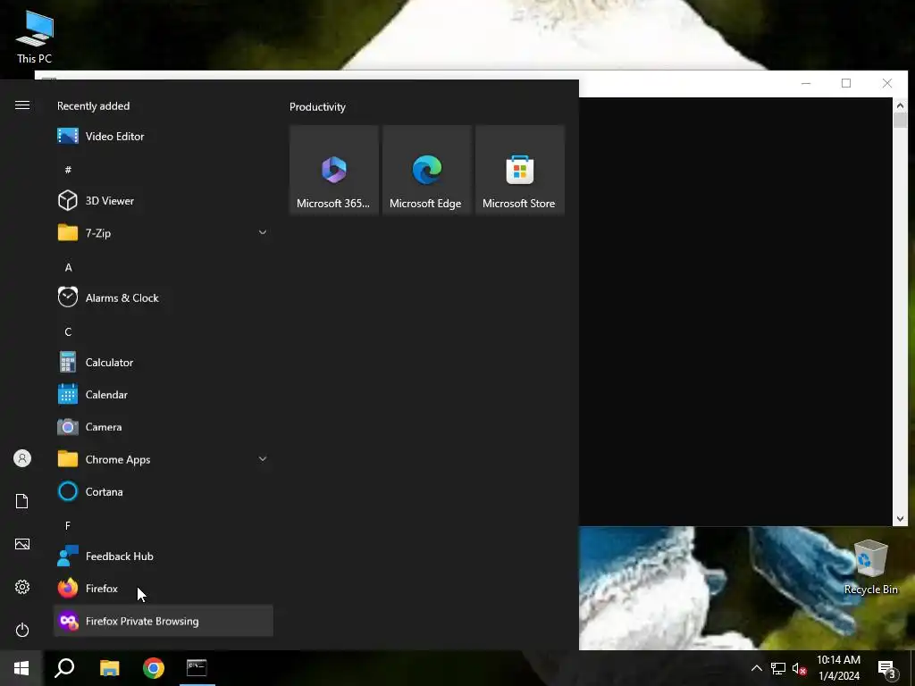Open Firefox from the Start menu
Viewport: 915px width, 686px height.
point(164,589)
